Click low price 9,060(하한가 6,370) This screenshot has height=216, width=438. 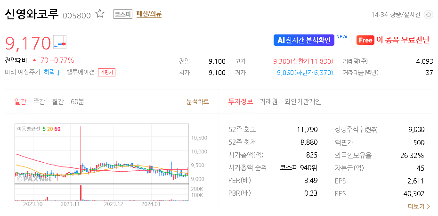pos(305,73)
